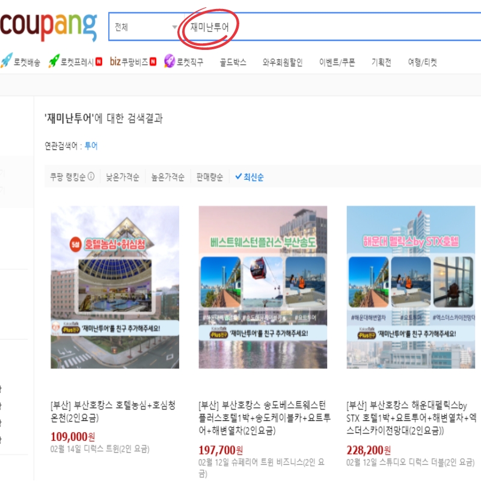The width and height of the screenshot is (481, 481).
Task: Open the 송도베스트웨스턴플러스호텔 product title
Action: click(x=265, y=418)
